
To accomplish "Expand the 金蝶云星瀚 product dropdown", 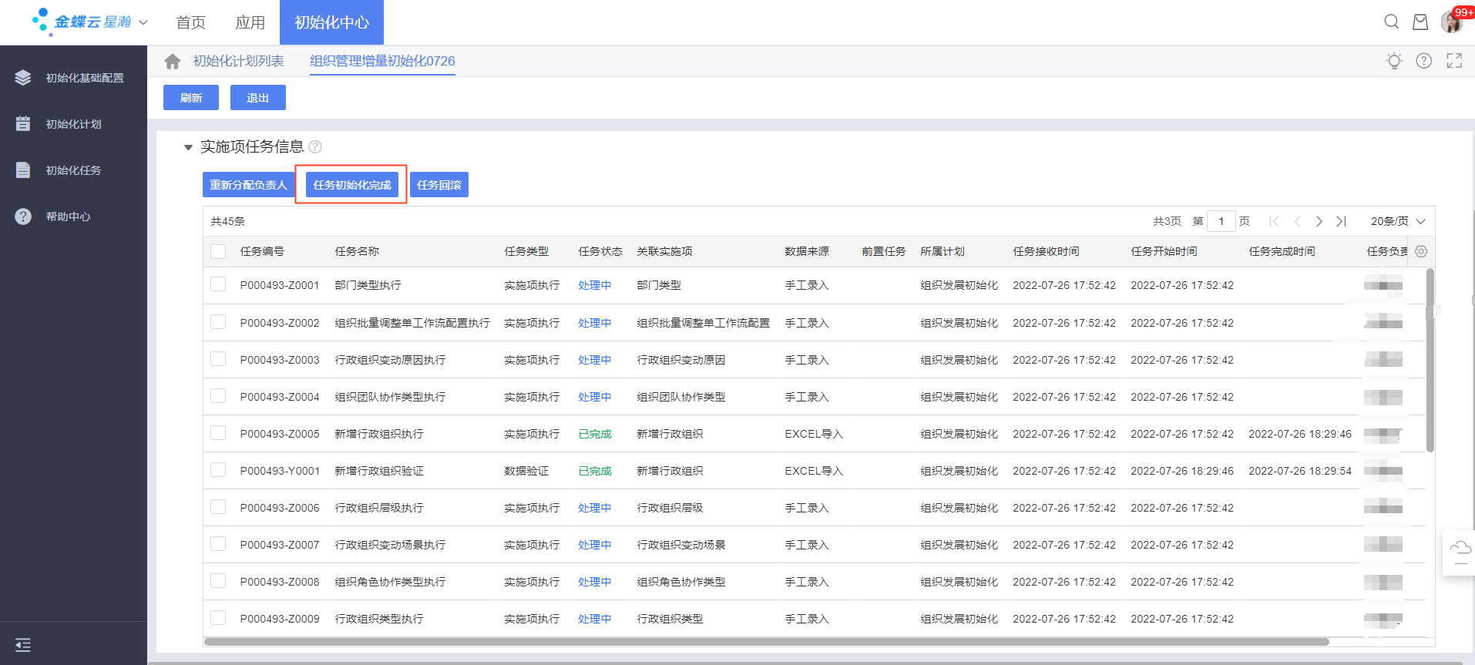I will click(143, 22).
